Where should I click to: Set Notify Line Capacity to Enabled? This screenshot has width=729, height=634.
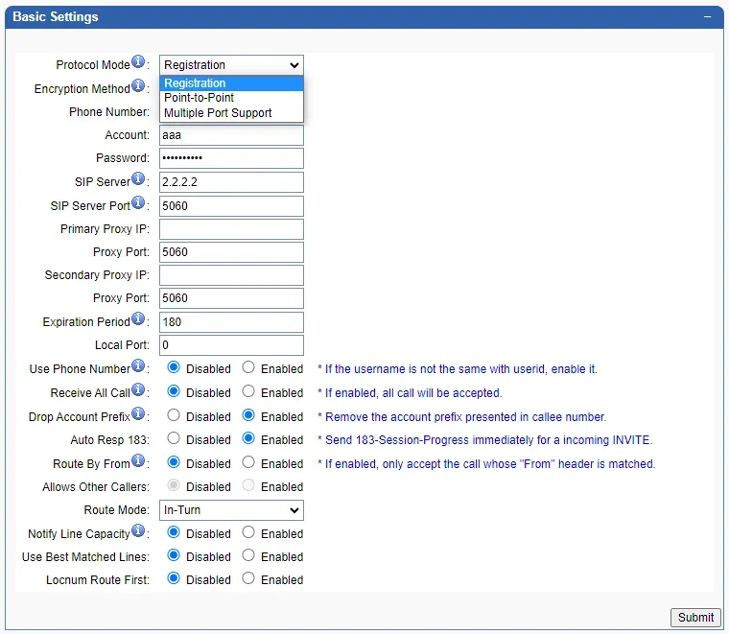click(x=248, y=532)
